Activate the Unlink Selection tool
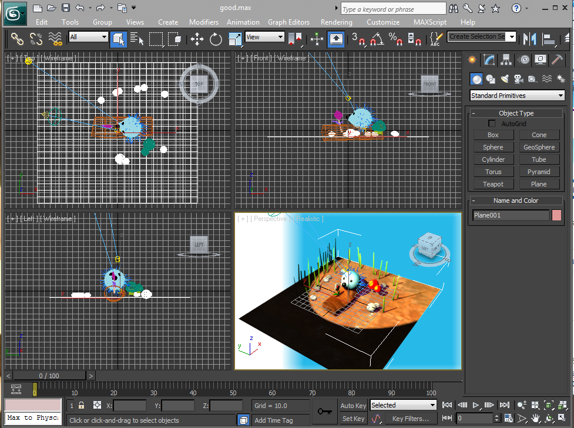 pyautogui.click(x=36, y=38)
